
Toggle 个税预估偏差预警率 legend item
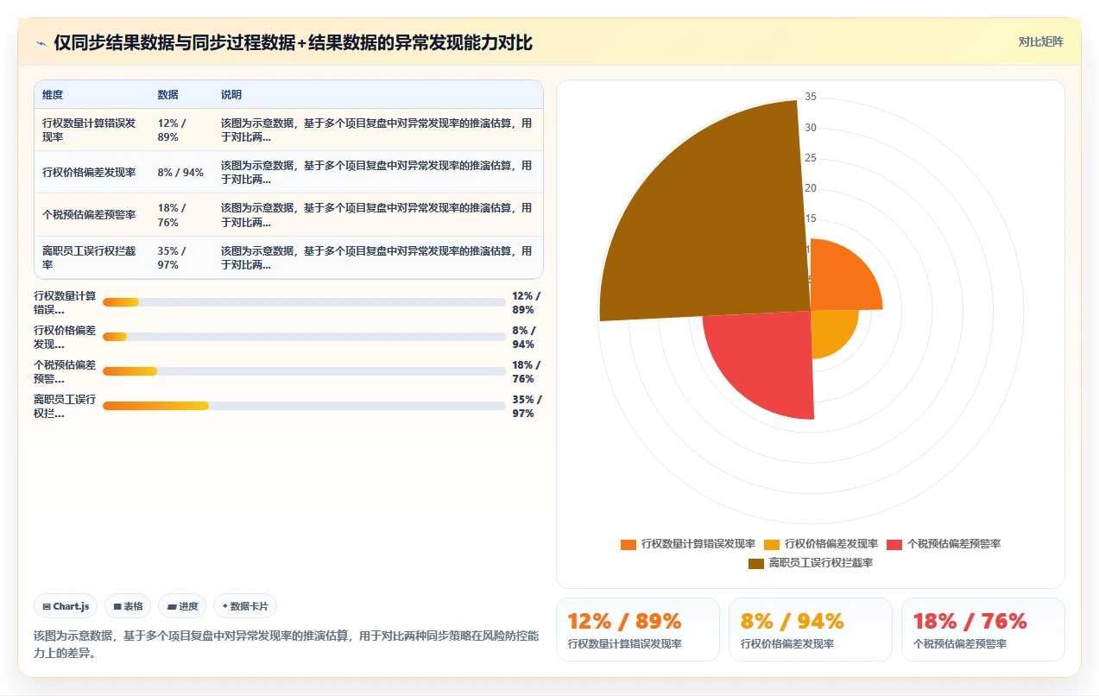944,544
